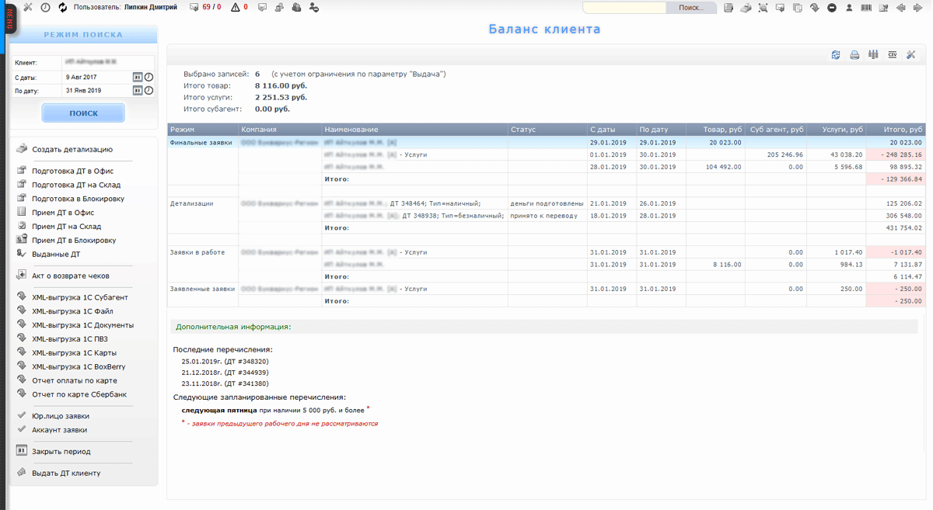Open time picker clock for "С даты"
933x510 pixels.
pyautogui.click(x=149, y=78)
